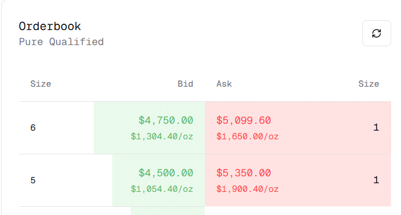Click ask size 1 beside $5,099.60
Screen dimensions: 401x215
coord(376,127)
